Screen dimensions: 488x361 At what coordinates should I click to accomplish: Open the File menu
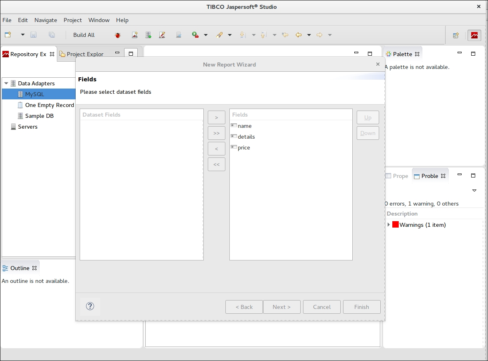click(x=7, y=20)
